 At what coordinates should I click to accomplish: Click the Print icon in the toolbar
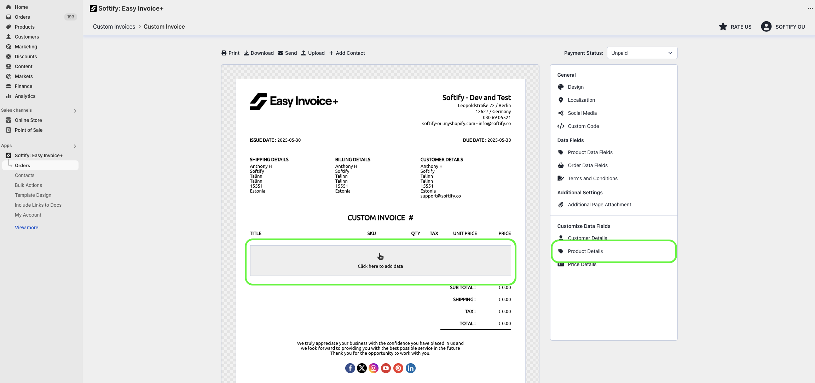[224, 53]
